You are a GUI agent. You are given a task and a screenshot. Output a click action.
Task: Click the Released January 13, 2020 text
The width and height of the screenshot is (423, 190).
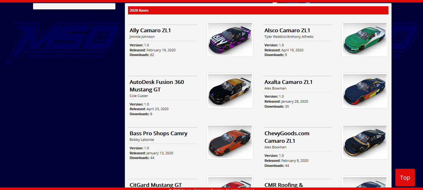click(151, 153)
